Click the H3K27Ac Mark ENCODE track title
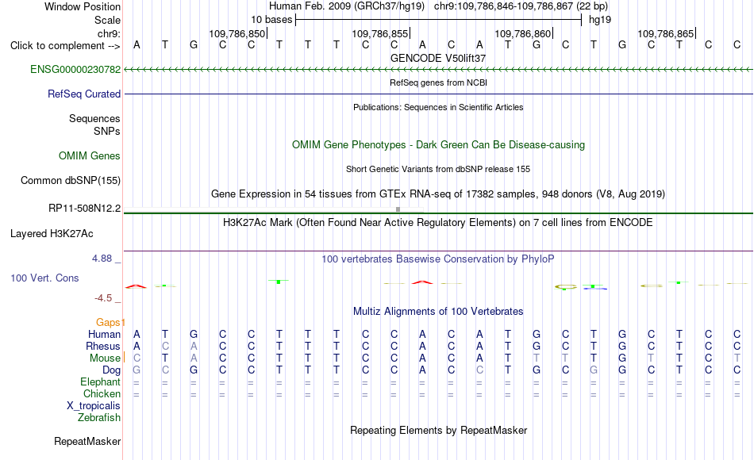This screenshot has height=460, width=754. coord(438,223)
